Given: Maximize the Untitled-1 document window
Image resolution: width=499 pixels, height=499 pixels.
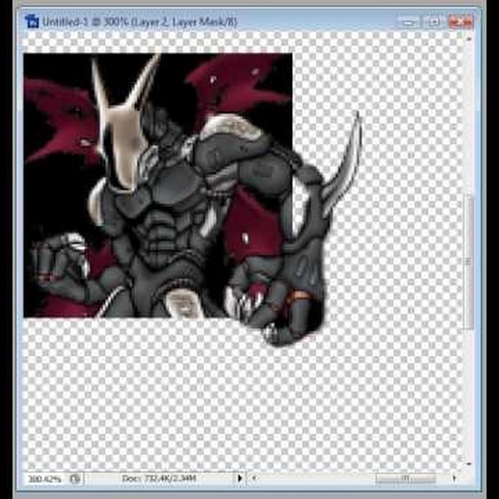Looking at the screenshot, I should (434, 22).
